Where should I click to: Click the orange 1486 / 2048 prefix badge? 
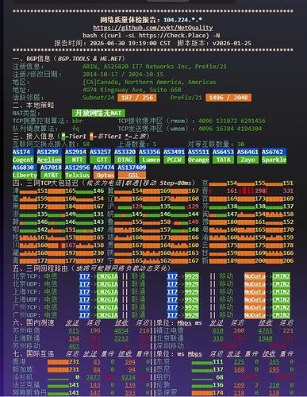point(228,98)
